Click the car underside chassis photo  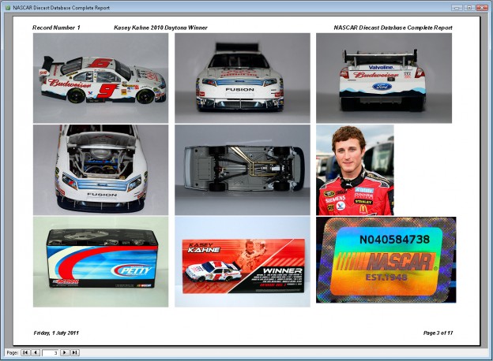pos(243,170)
